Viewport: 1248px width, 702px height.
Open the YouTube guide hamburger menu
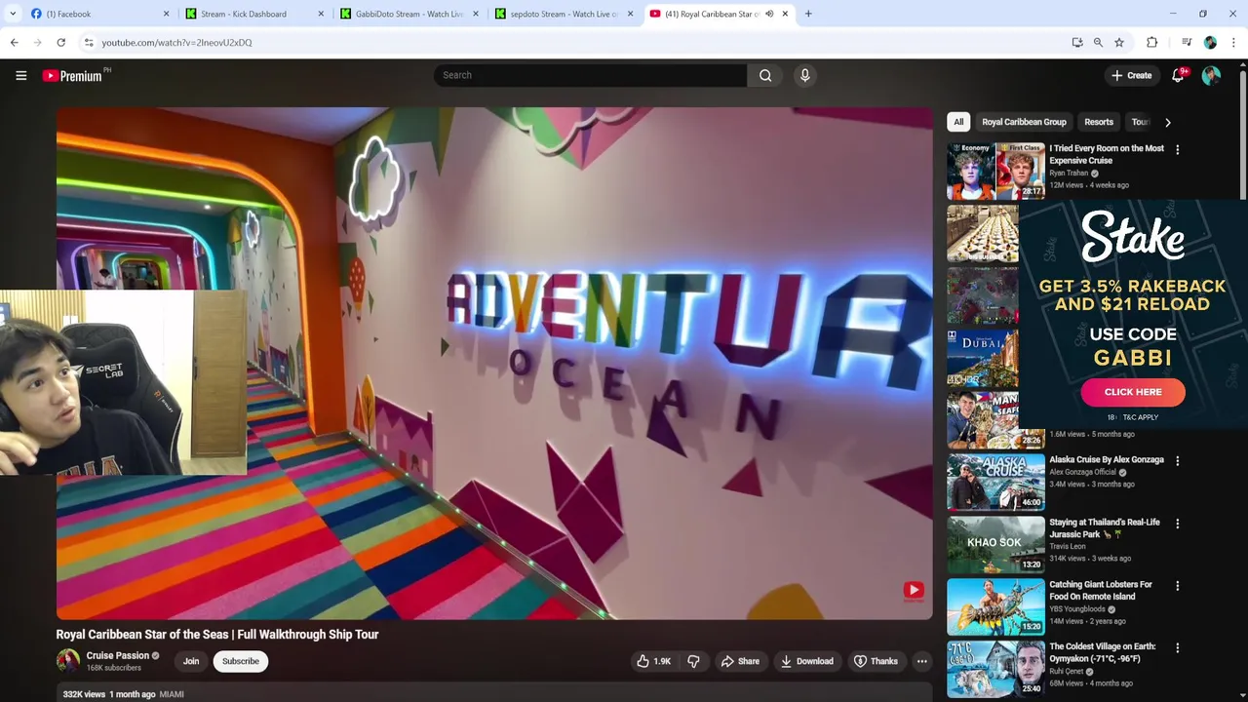click(x=20, y=75)
